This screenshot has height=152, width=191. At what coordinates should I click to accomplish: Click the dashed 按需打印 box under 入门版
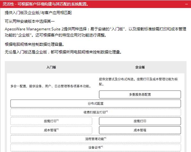(51, 121)
